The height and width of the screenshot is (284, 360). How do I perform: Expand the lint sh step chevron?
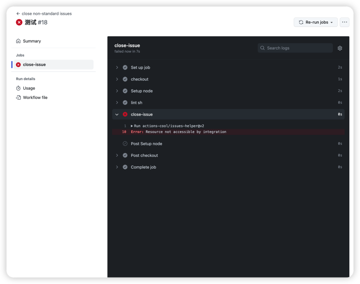[117, 103]
